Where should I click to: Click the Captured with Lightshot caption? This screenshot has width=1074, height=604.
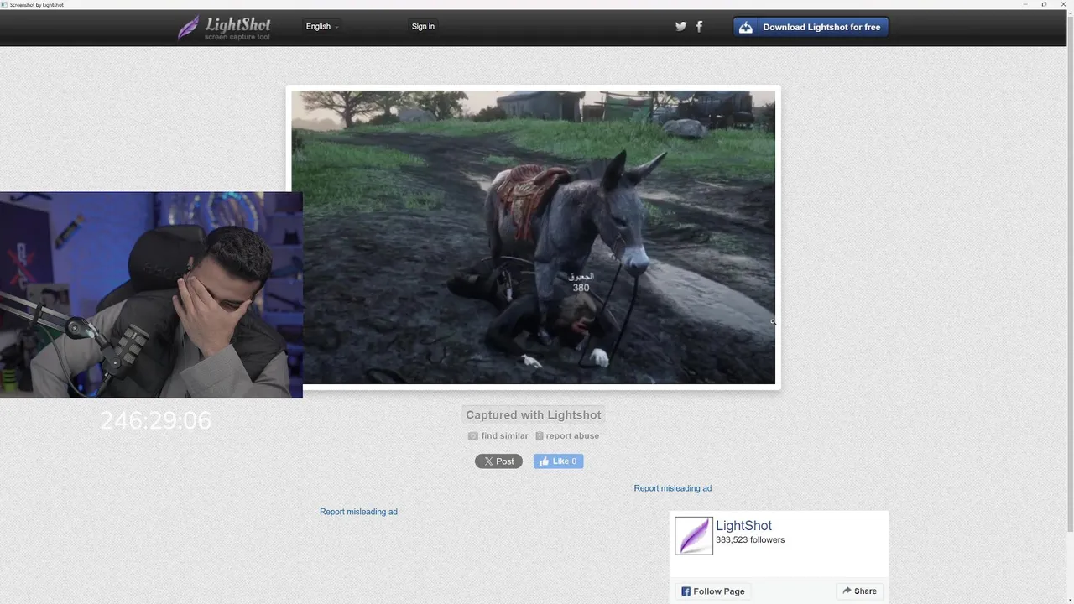(x=534, y=415)
